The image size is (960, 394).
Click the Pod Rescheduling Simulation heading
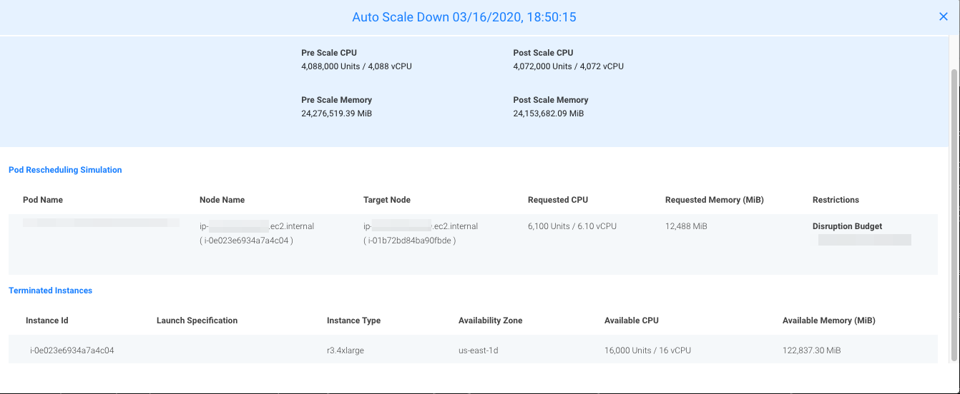[x=65, y=170]
